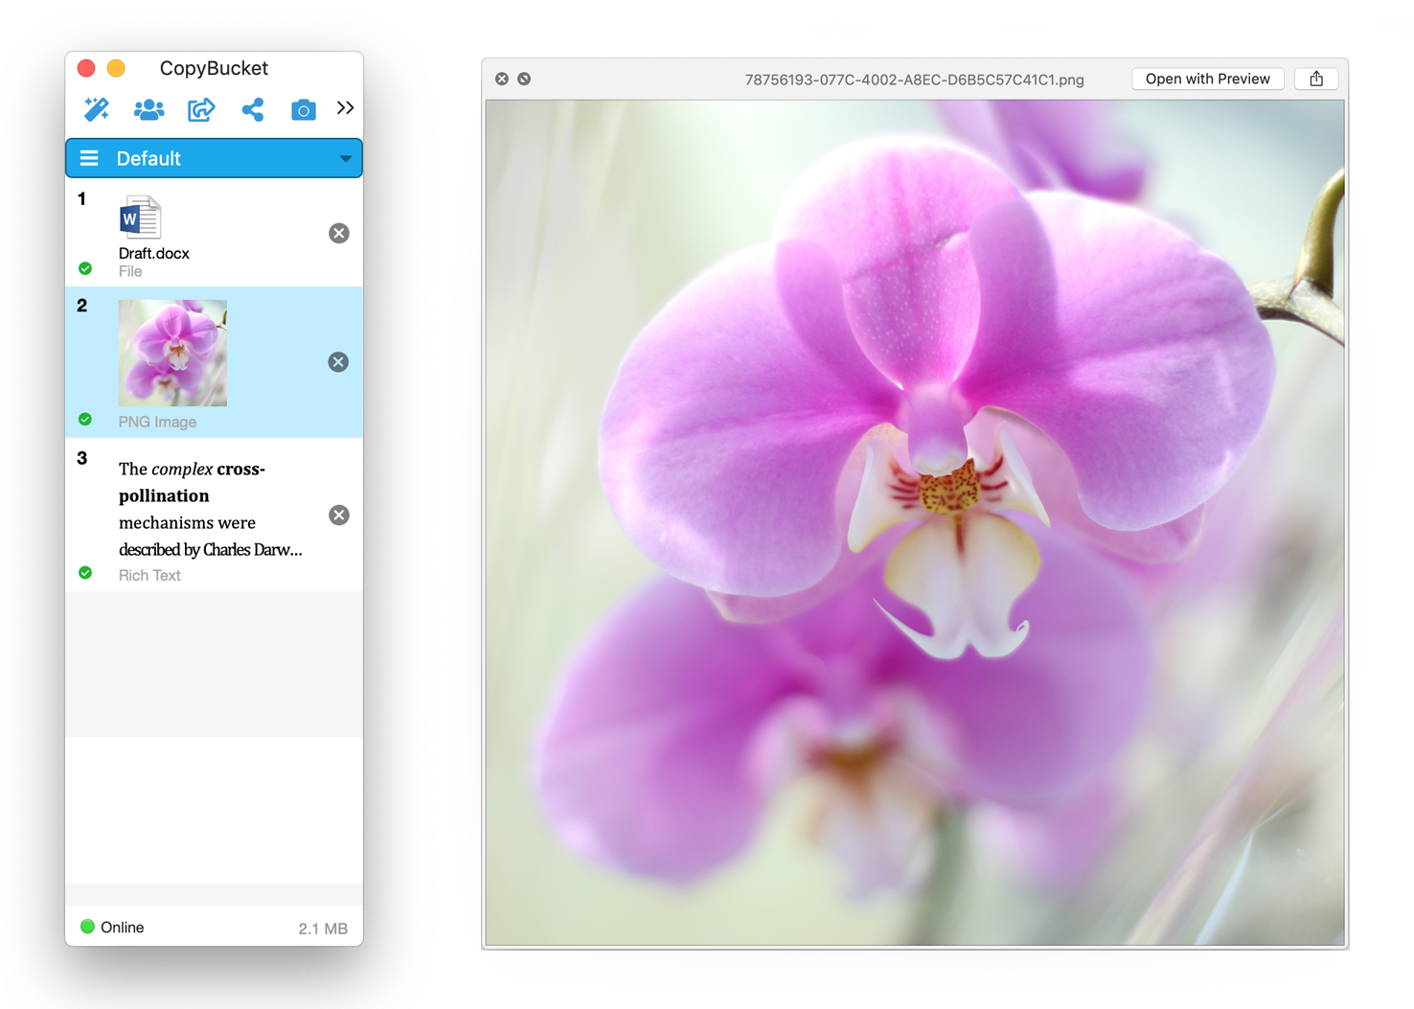Click the share nodes icon
This screenshot has height=1009, width=1414.
click(253, 109)
